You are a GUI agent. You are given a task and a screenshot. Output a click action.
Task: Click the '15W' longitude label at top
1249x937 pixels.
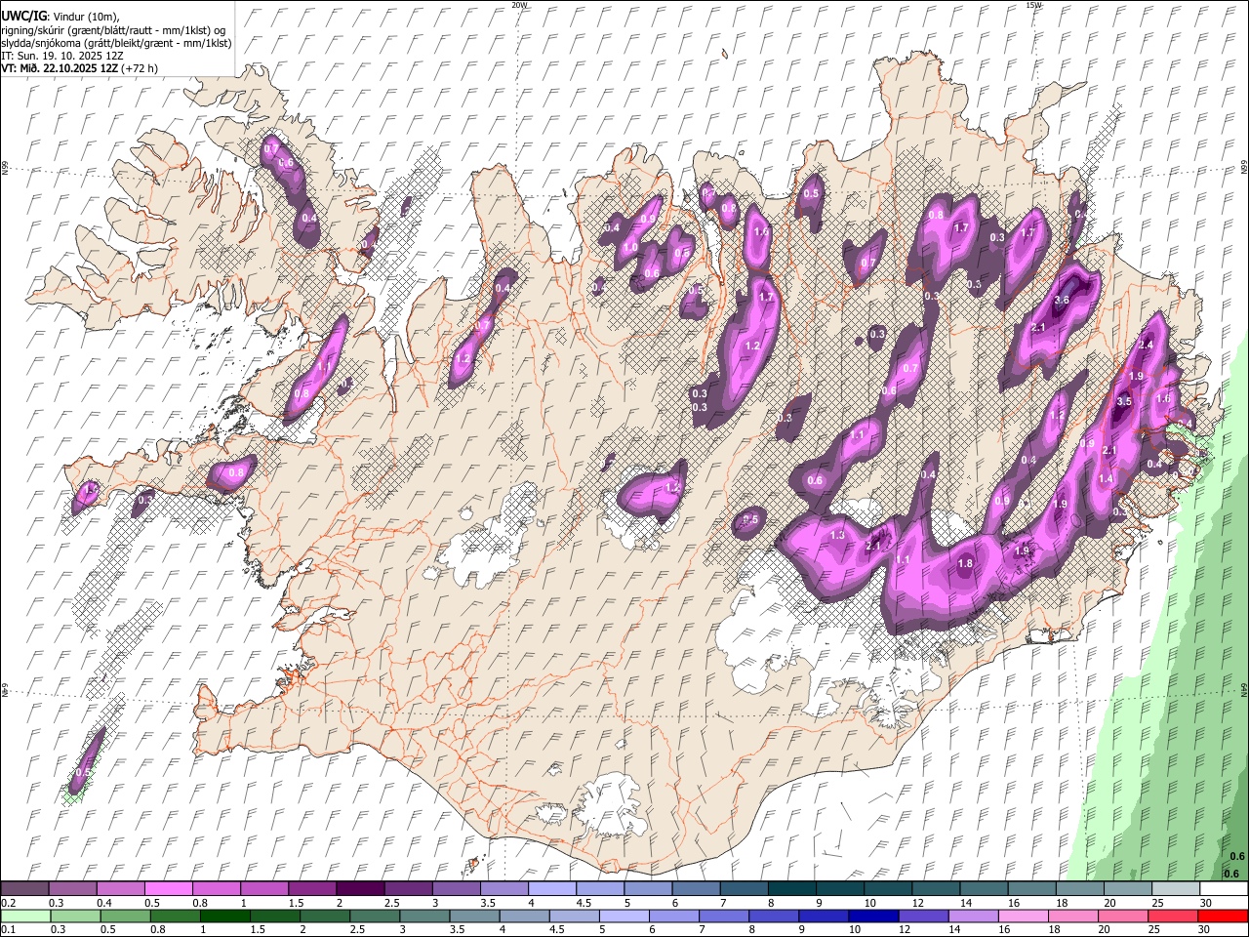1033,5
